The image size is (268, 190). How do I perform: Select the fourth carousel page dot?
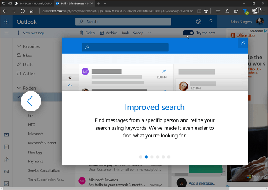(x=157, y=157)
